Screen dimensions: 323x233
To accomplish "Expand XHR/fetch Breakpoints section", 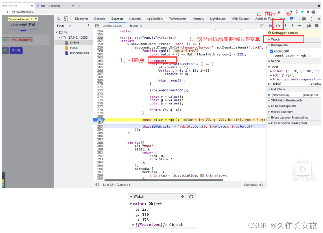I will (x=294, y=100).
